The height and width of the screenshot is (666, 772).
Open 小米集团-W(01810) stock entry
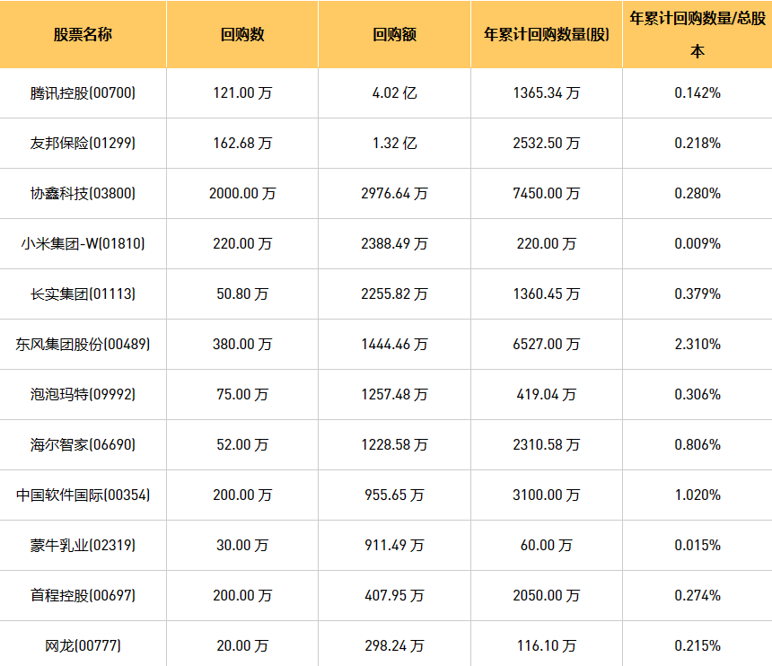tap(83, 243)
